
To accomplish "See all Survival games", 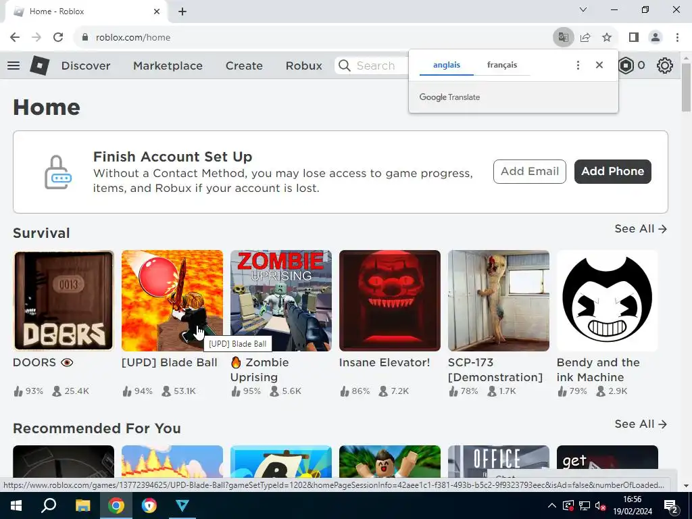I will click(x=641, y=228).
